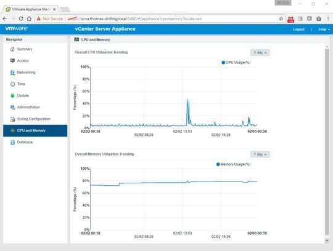Click Overall CPU Utilization Trending heading

pos(101,52)
